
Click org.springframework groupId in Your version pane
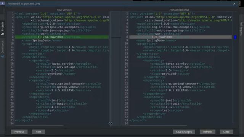pyautogui.click(x=69, y=84)
